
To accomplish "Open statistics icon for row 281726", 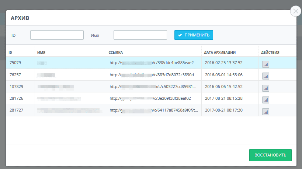I will point(265,100).
